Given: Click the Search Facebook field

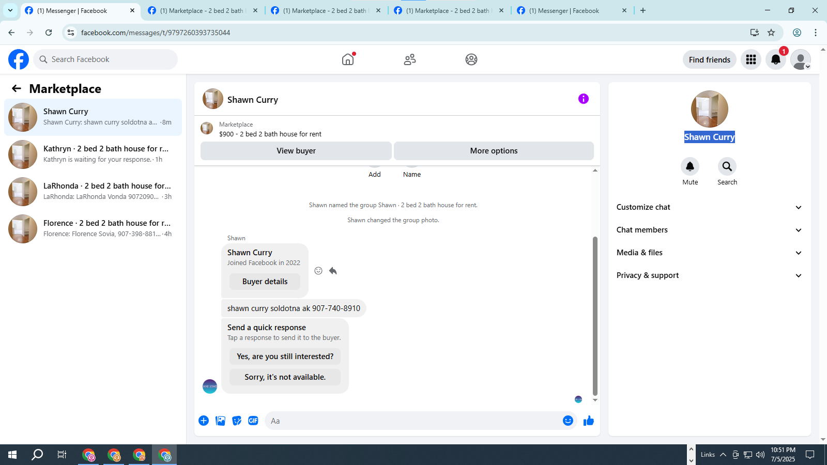Looking at the screenshot, I should click(x=105, y=59).
